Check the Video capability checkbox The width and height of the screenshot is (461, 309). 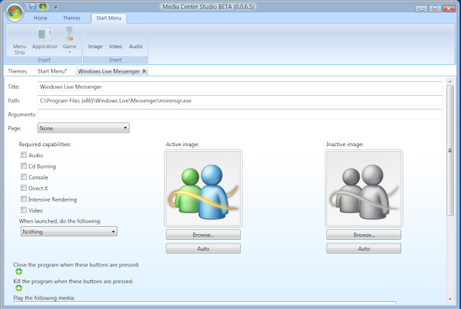pos(24,210)
